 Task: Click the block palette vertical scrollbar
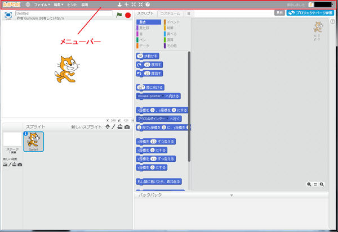189,106
